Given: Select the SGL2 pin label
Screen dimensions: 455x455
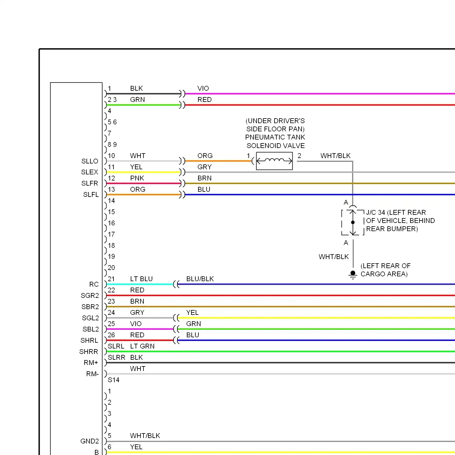Looking at the screenshot, I should (90, 318).
